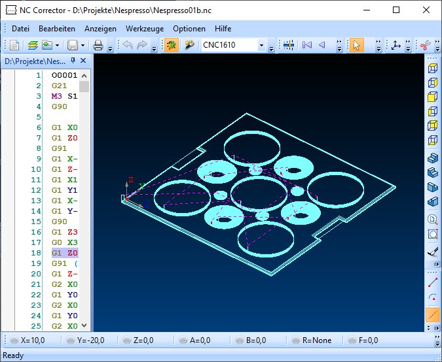Image resolution: width=442 pixels, height=362 pixels.
Task: Click the green turtle simulation icon
Action: click(172, 45)
